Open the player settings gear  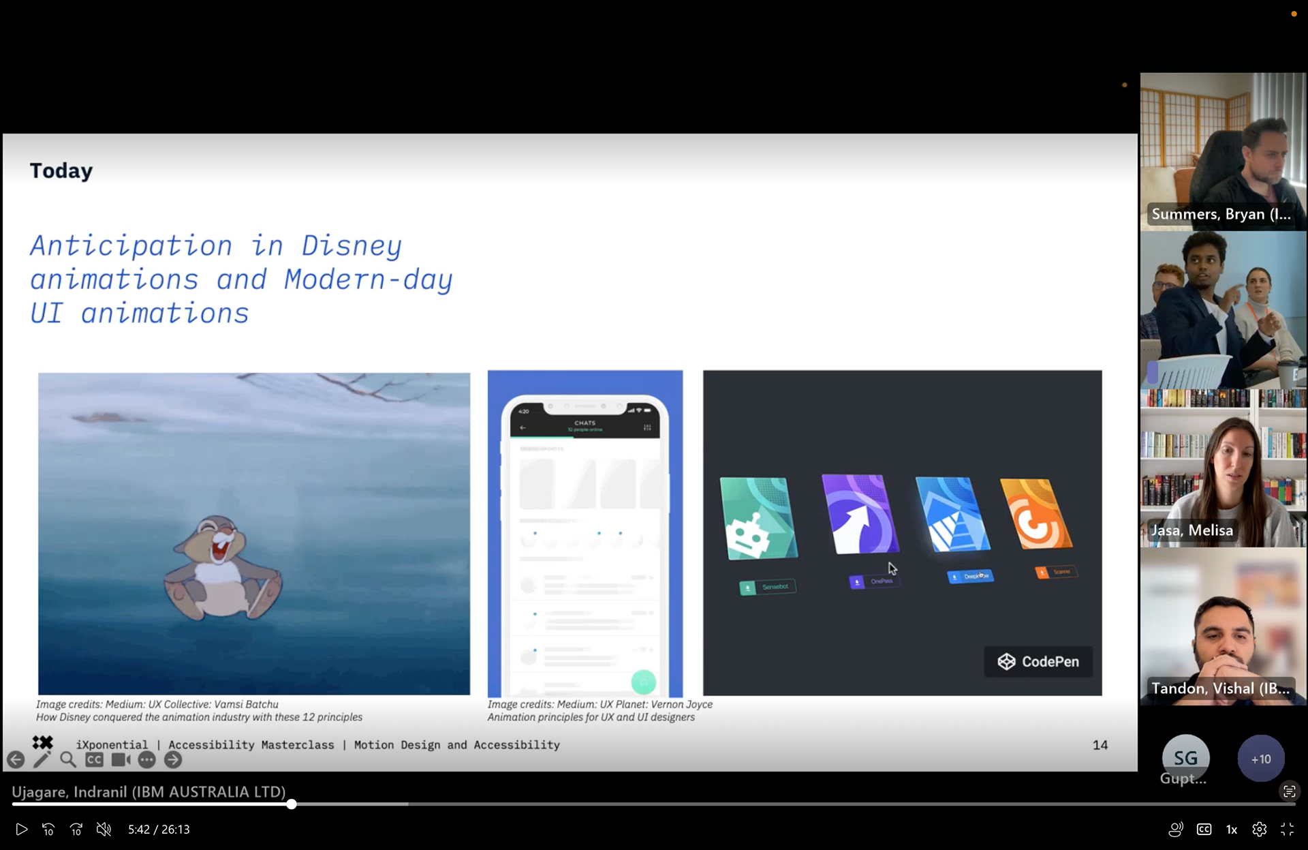tap(1259, 830)
